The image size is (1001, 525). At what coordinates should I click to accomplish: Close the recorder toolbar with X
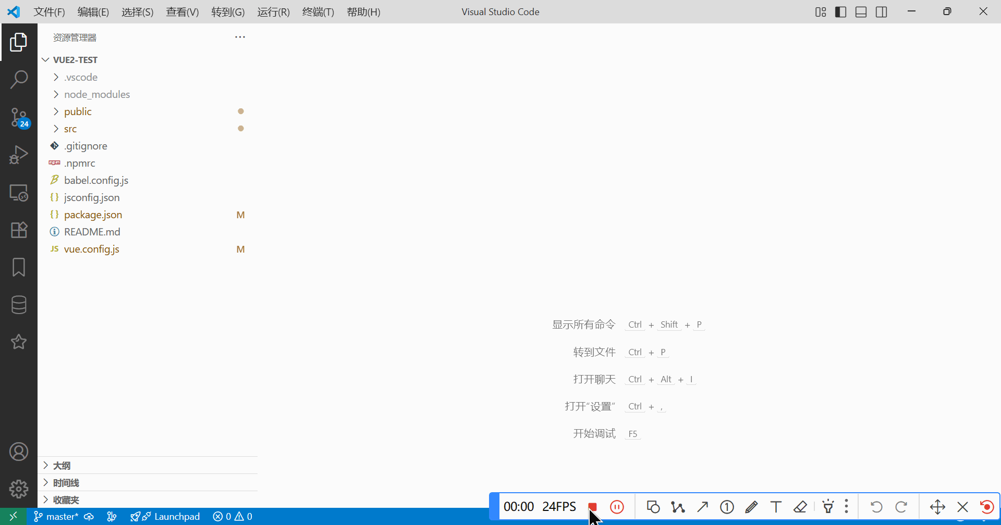(962, 507)
